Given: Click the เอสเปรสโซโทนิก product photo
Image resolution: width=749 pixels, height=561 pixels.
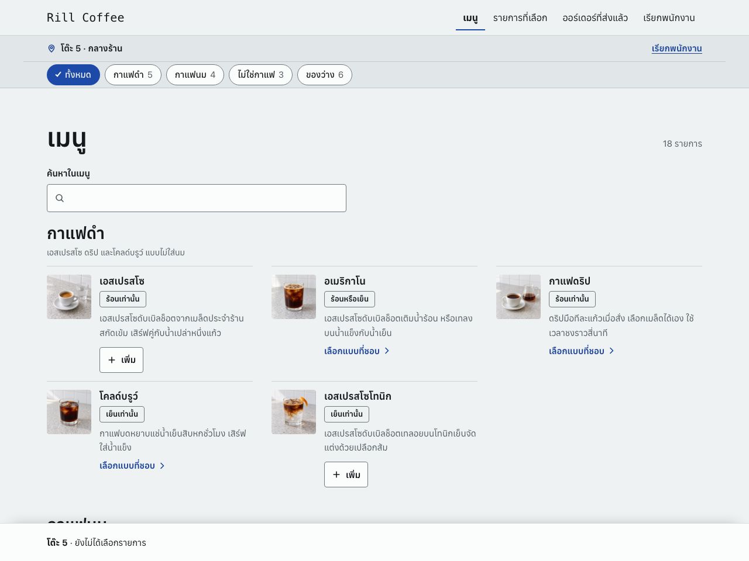Looking at the screenshot, I should click(294, 412).
